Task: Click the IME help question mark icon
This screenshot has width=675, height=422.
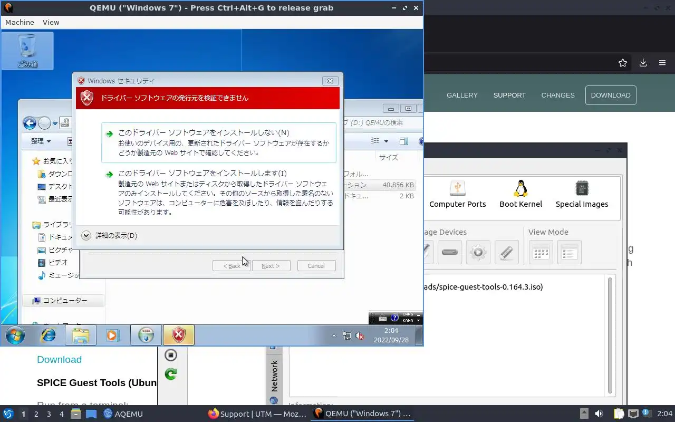Action: pyautogui.click(x=394, y=318)
